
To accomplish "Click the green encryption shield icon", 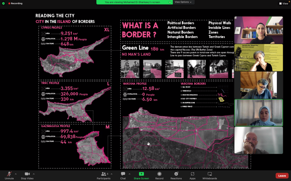I will point(3,3).
